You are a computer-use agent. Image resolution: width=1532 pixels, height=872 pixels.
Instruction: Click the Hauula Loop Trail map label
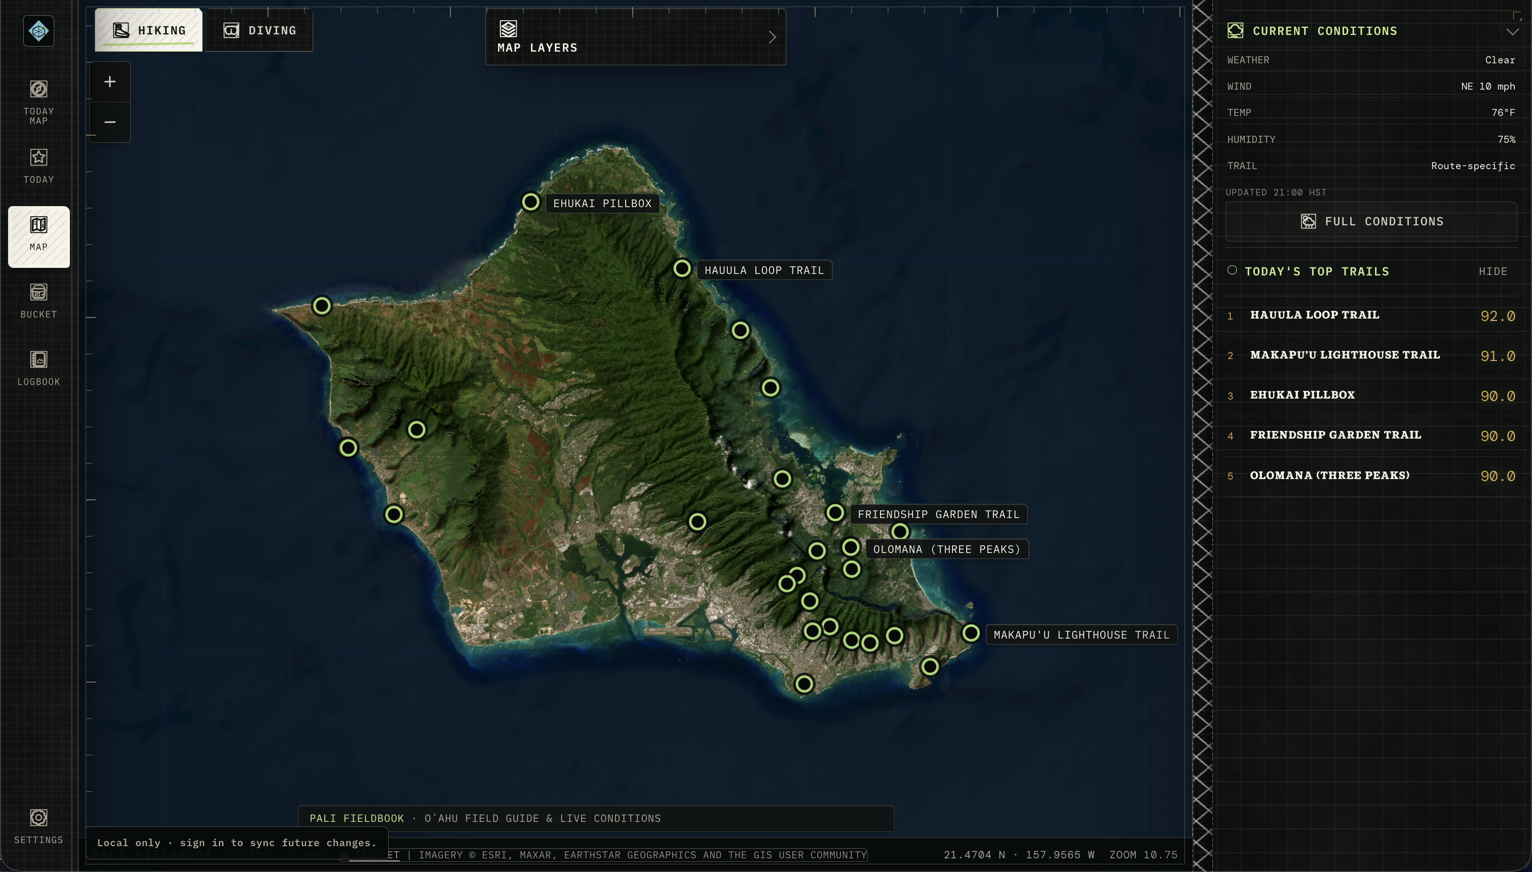[764, 270]
